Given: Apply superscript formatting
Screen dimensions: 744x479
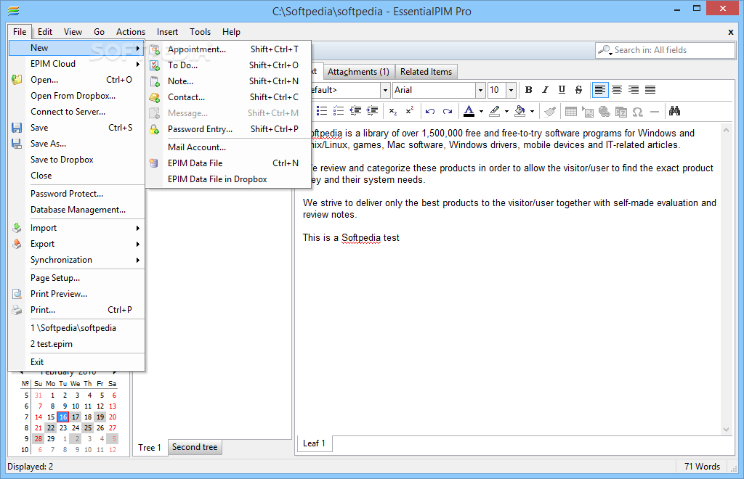Looking at the screenshot, I should pos(410,111).
